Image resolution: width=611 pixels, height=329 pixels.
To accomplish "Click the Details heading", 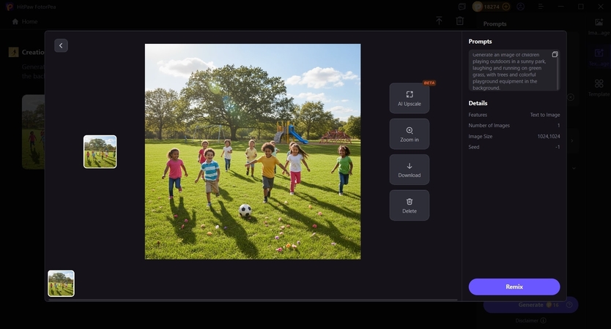I will (478, 103).
